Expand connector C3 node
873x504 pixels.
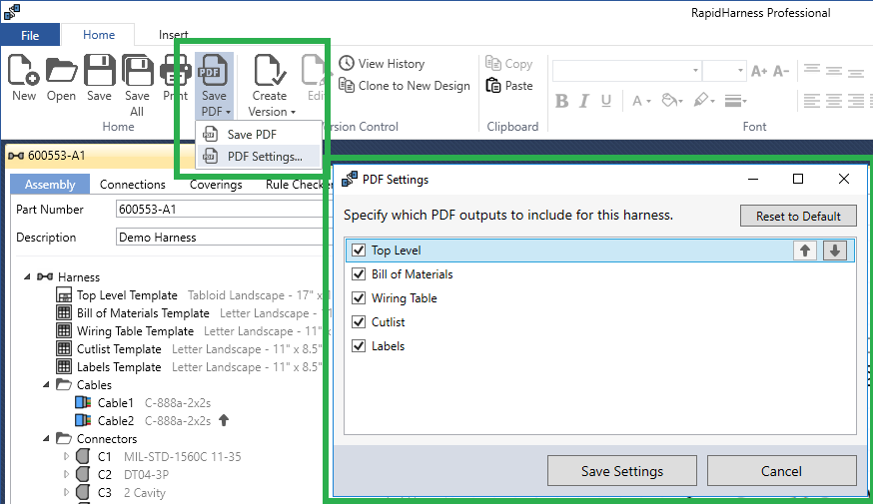[66, 492]
